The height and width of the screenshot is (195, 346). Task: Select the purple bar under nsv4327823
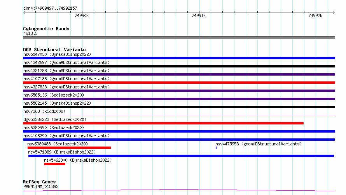pyautogui.click(x=179, y=91)
